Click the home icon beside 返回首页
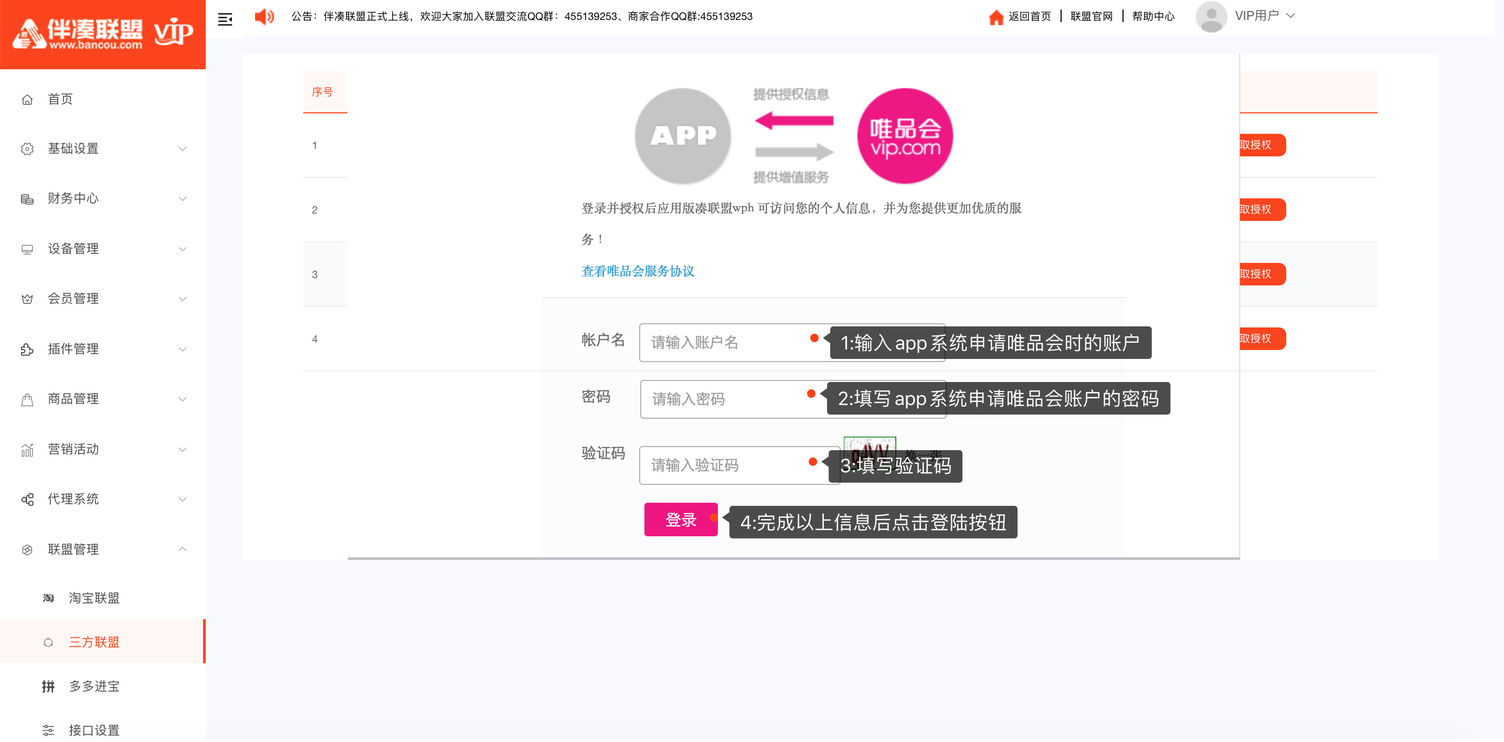This screenshot has height=742, width=1504. pyautogui.click(x=996, y=17)
